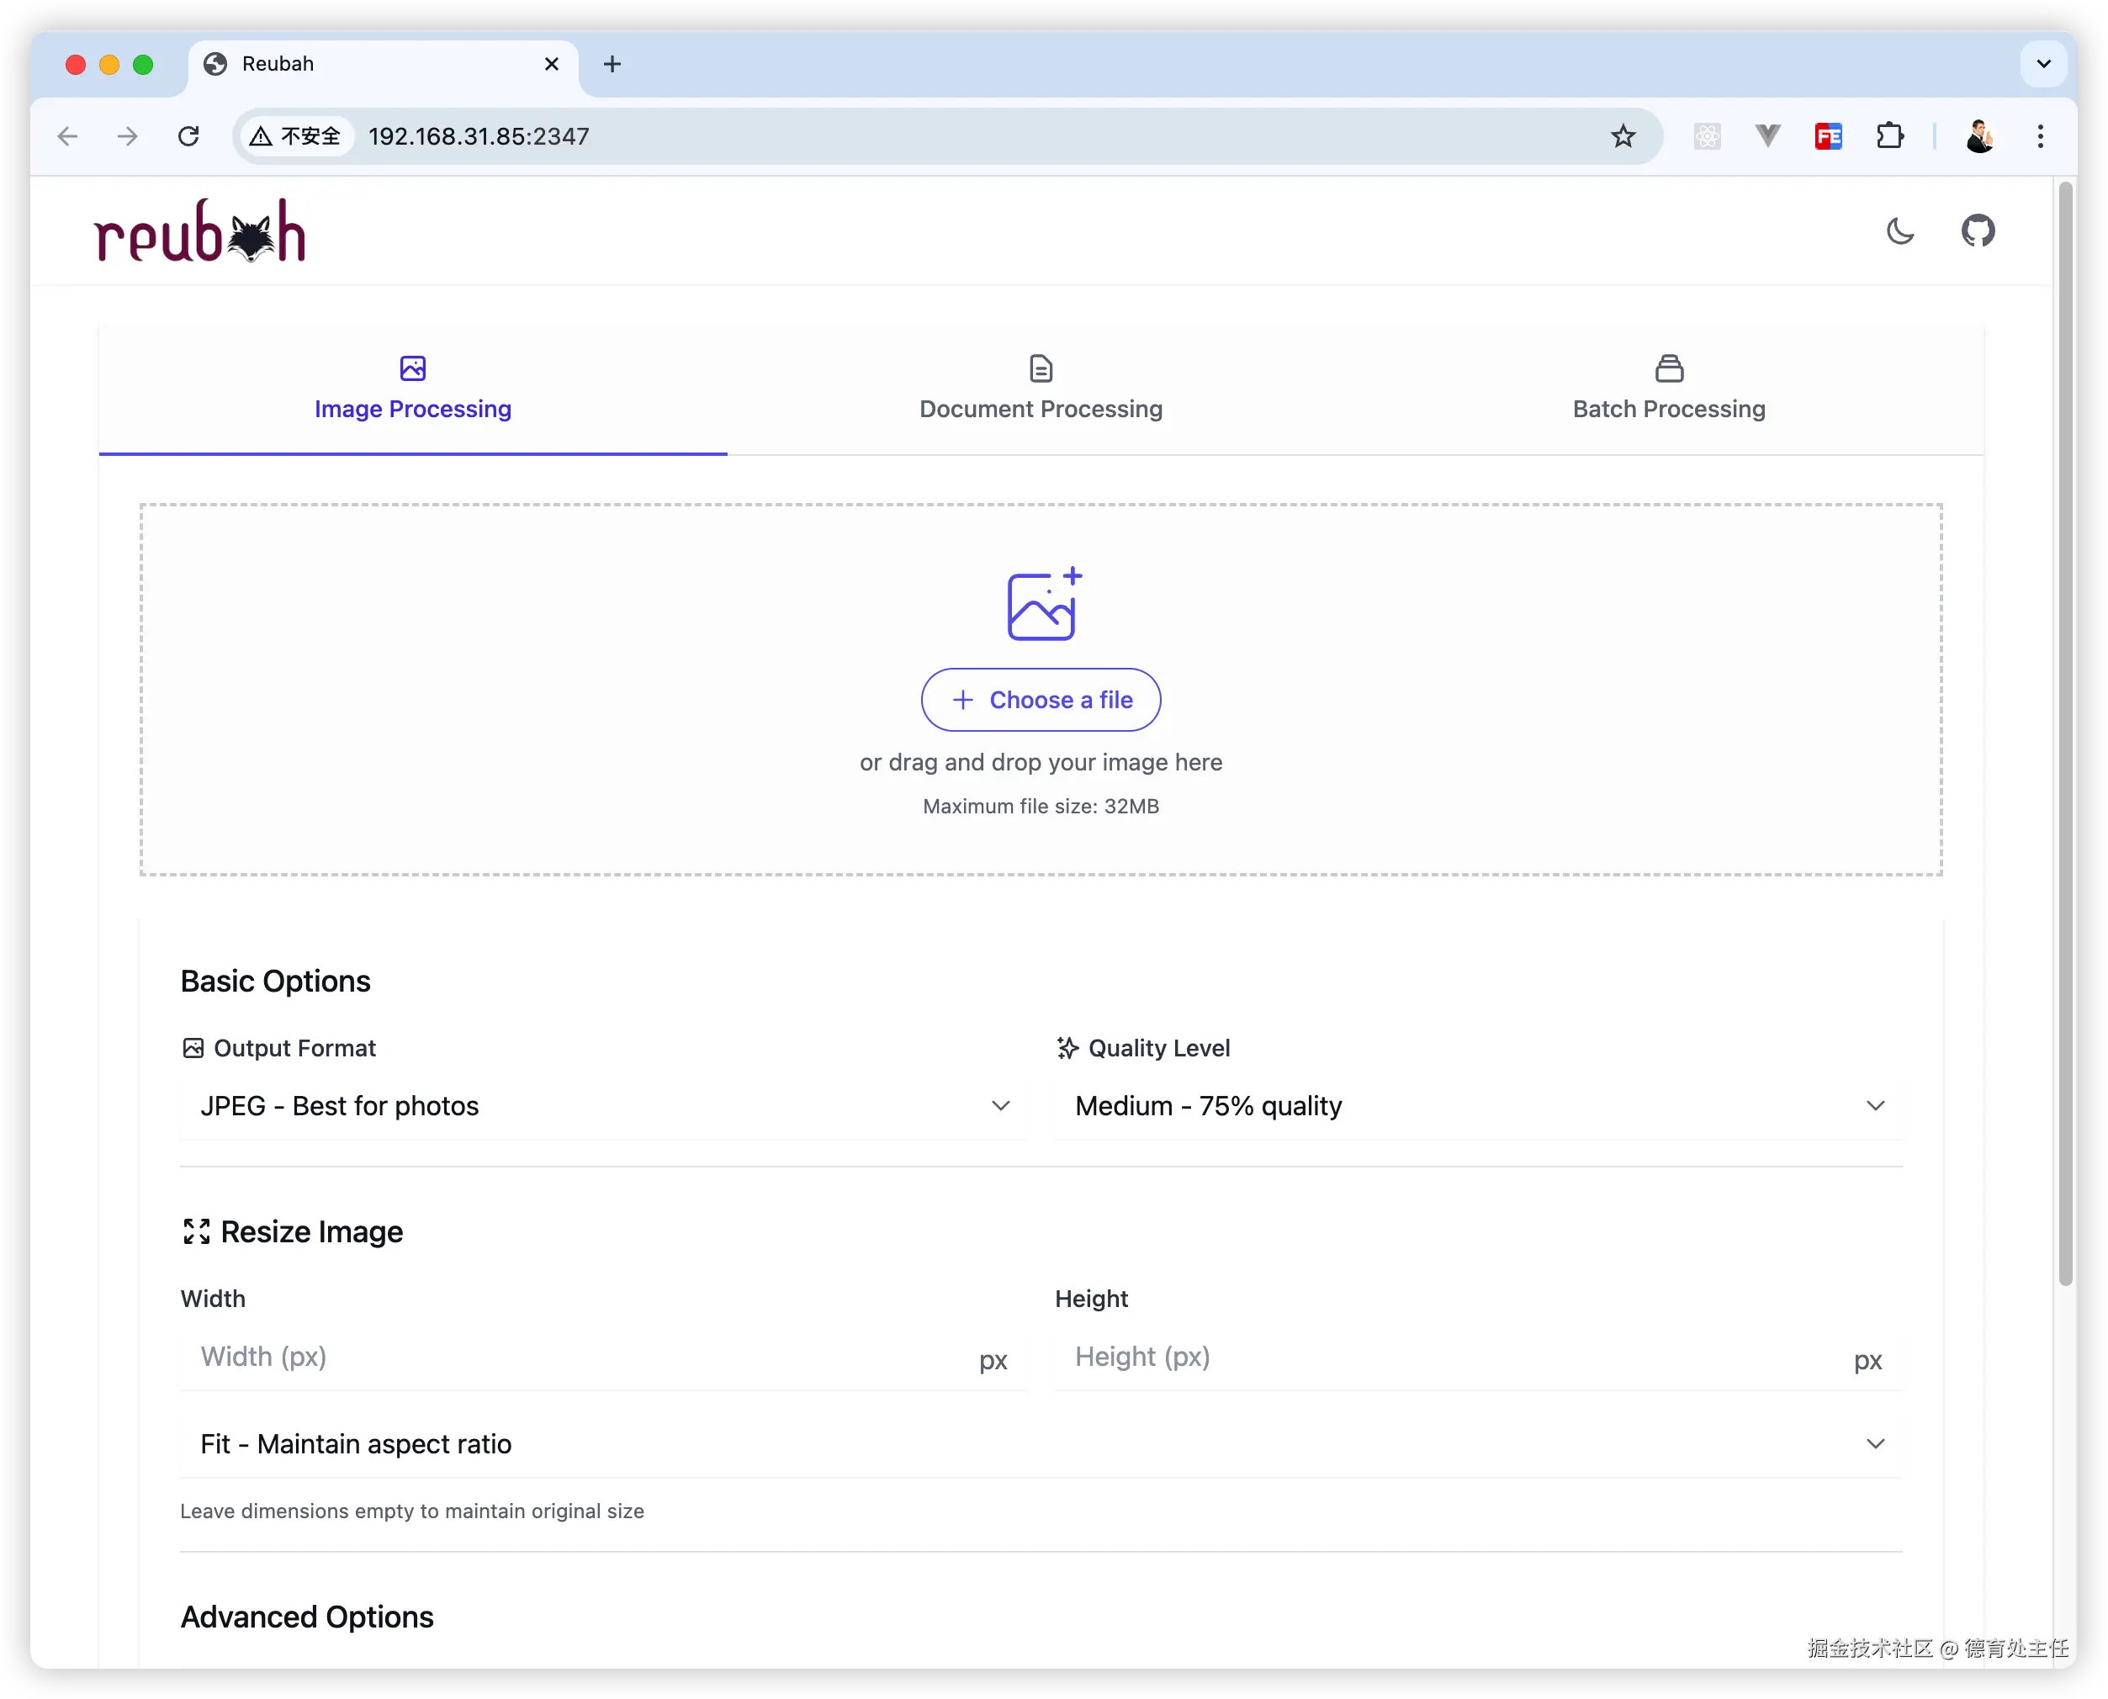Image resolution: width=2108 pixels, height=1699 pixels.
Task: Open the Output Format dropdown
Action: [x=604, y=1106]
